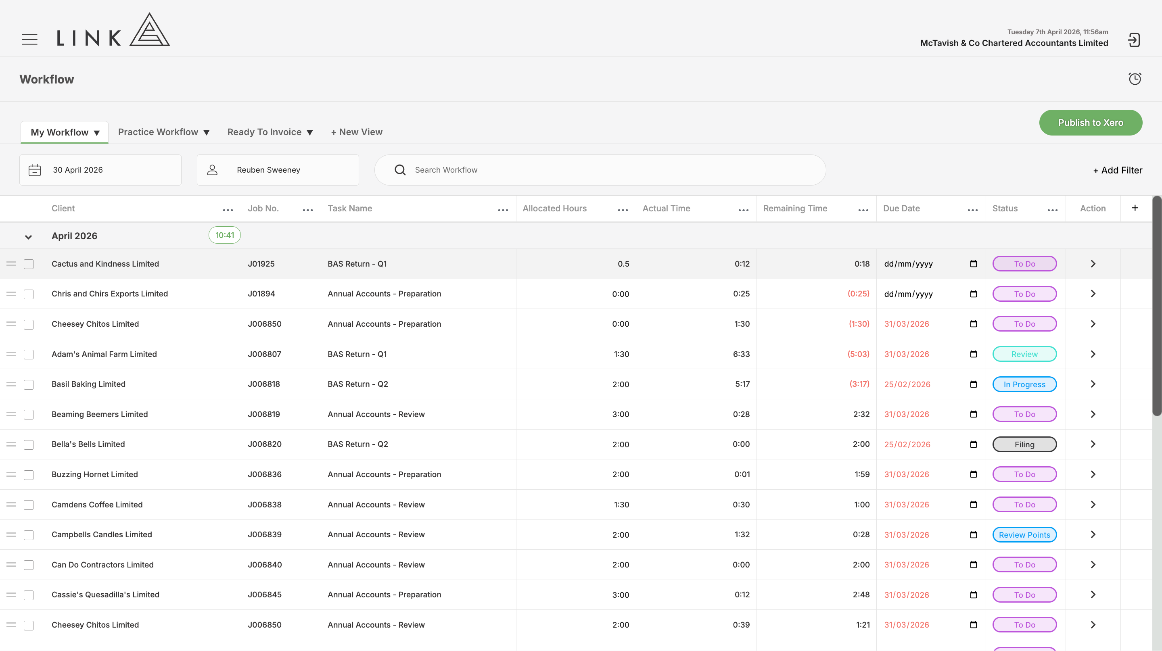
Task: Open action arrow for Cactus and Kindness row
Action: click(x=1093, y=264)
